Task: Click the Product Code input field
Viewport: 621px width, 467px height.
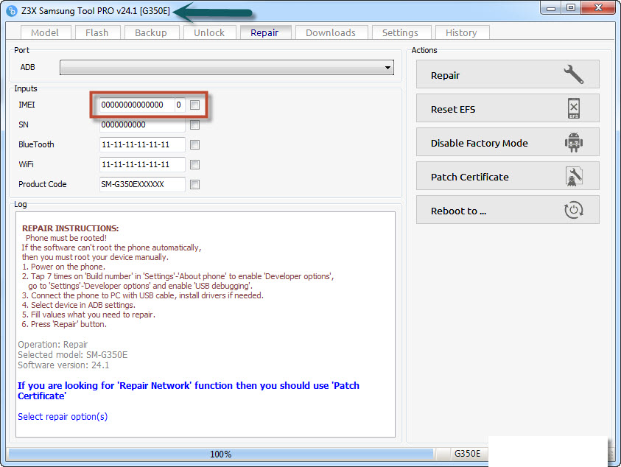Action: [142, 184]
